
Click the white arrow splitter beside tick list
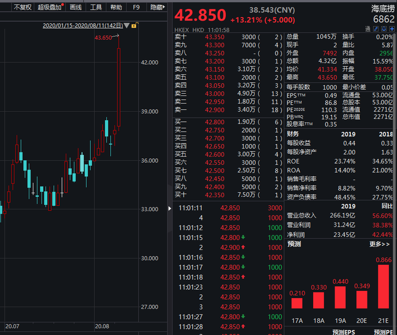pyautogui.click(x=170, y=209)
